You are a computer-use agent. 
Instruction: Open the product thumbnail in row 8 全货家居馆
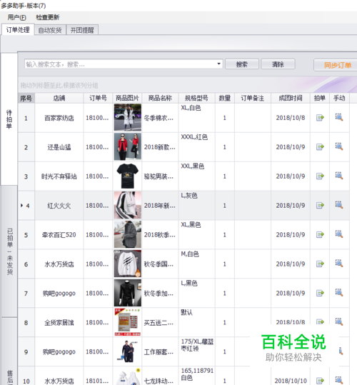pyautogui.click(x=128, y=322)
